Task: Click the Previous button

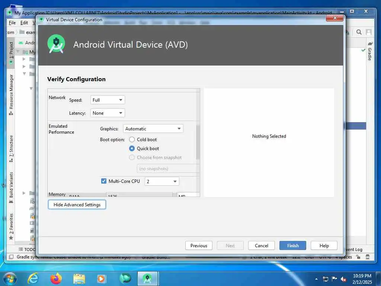Action: pos(199,246)
